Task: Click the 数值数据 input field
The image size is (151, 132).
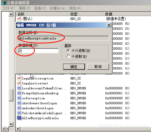Action: [x=39, y=51]
